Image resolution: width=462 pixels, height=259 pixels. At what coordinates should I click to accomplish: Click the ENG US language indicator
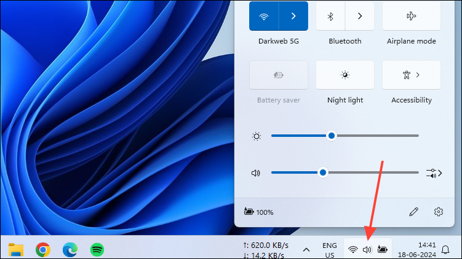click(329, 250)
